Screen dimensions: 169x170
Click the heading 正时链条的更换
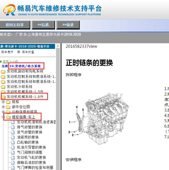click(x=89, y=63)
